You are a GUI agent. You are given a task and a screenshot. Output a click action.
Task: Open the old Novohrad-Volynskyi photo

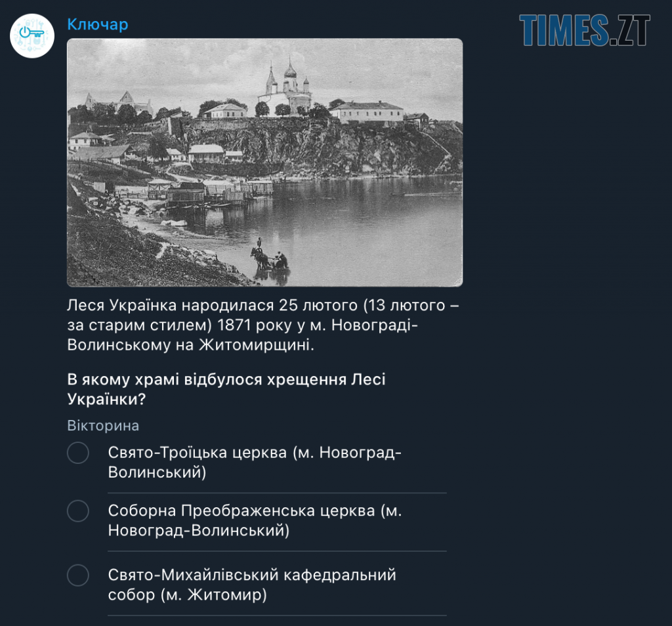tap(265, 162)
